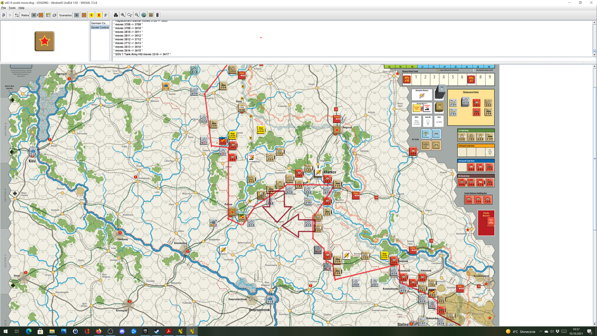Screen dimensions: 597x336
Task: Click the Kharkov city label on map
Action: tap(330, 172)
